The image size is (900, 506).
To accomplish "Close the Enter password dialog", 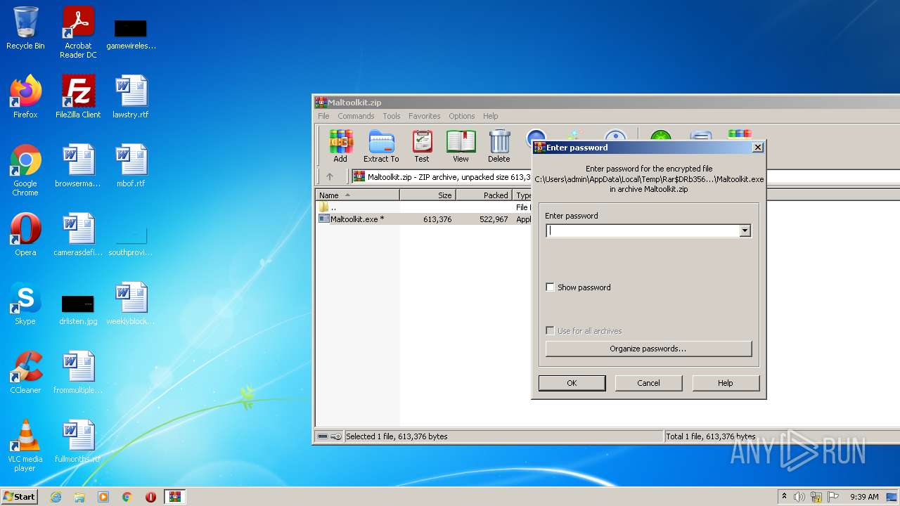I will coord(757,148).
